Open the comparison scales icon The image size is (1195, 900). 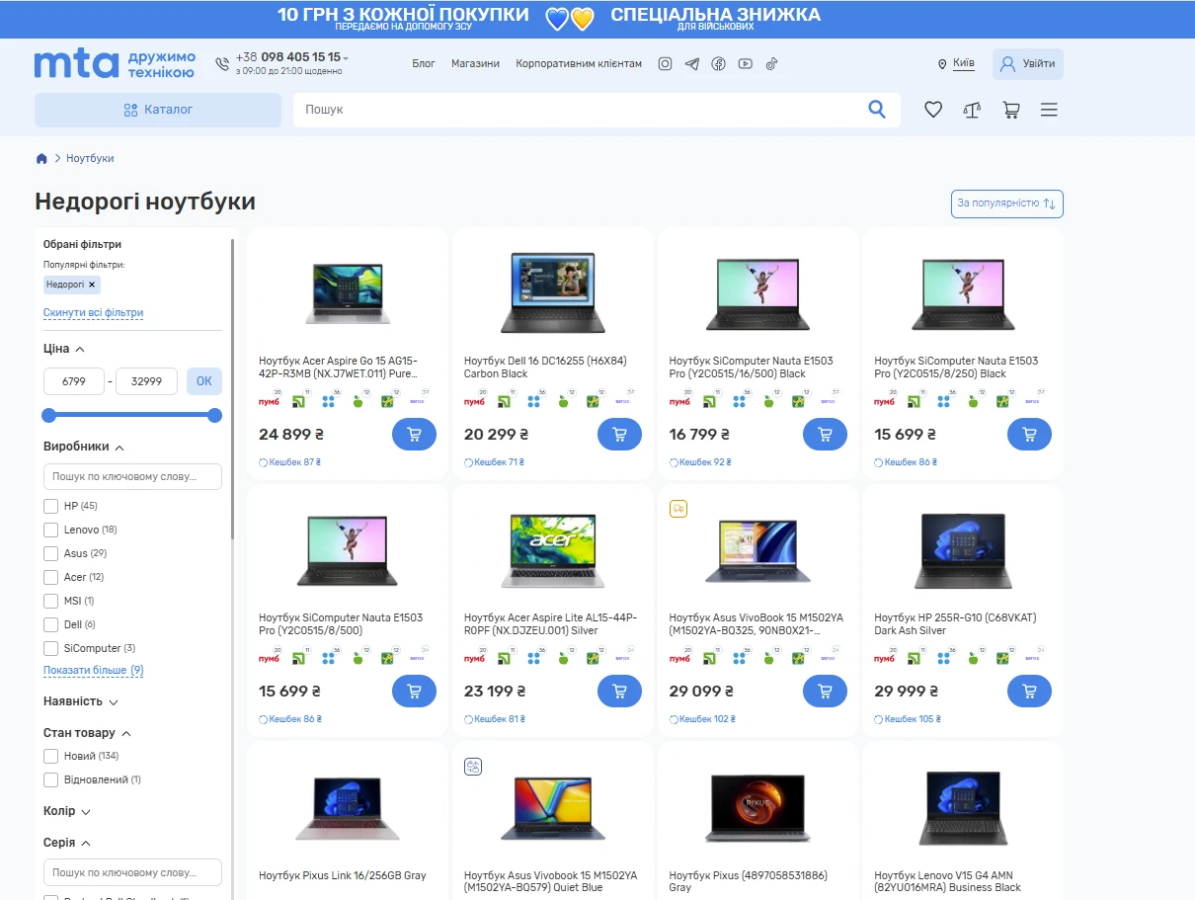pyautogui.click(x=972, y=110)
